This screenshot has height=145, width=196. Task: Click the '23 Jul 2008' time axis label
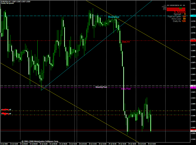click(x=4, y=144)
